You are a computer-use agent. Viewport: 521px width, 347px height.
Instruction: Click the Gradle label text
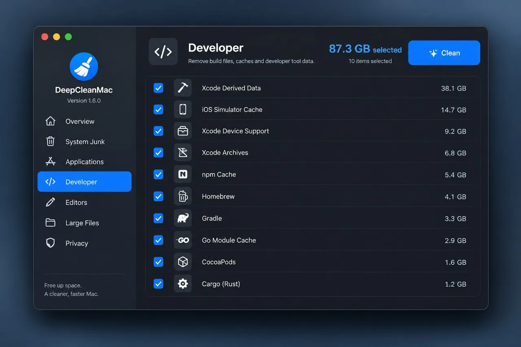point(212,218)
